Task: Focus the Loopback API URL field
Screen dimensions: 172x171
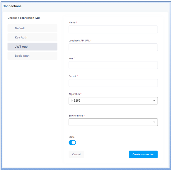Action: 113,47
